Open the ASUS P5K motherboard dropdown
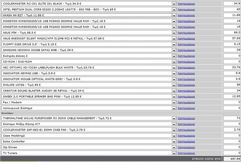The width and height of the screenshot is (241, 162). (x=174, y=33)
